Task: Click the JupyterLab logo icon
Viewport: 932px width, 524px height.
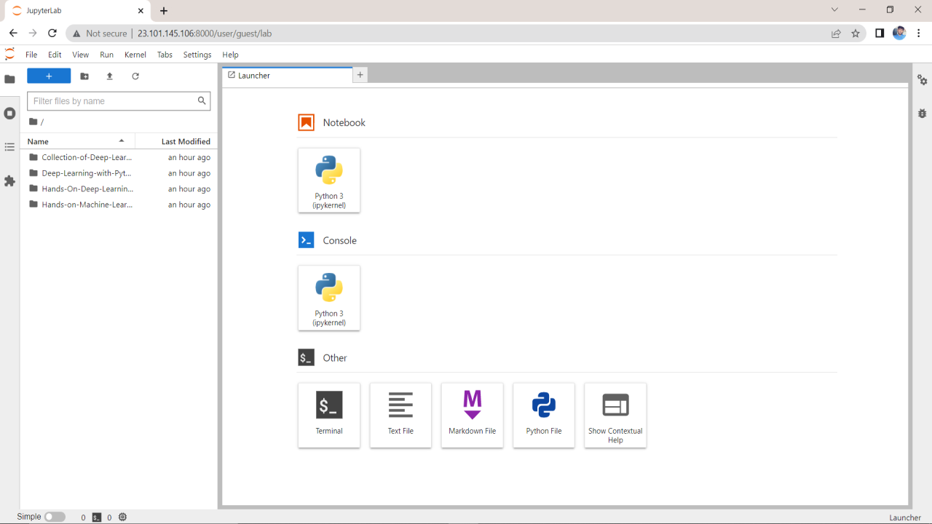Action: pyautogui.click(x=9, y=55)
